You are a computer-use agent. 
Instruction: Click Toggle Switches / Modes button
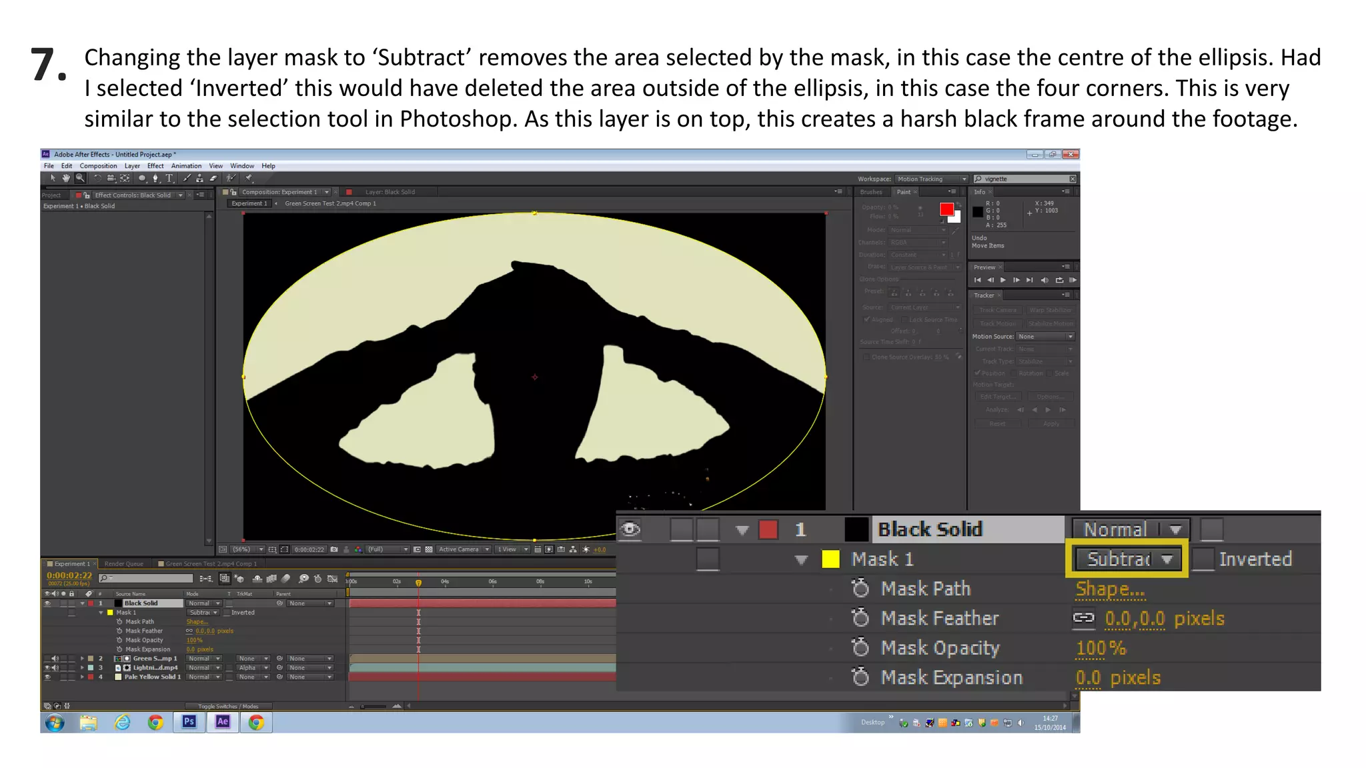coord(227,706)
